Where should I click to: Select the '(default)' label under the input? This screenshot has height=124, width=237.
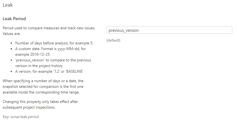(113, 40)
